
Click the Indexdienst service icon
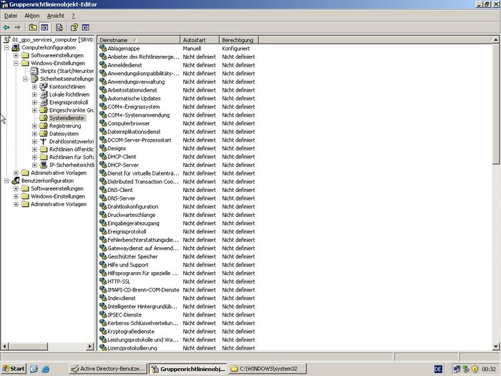pyautogui.click(x=103, y=298)
